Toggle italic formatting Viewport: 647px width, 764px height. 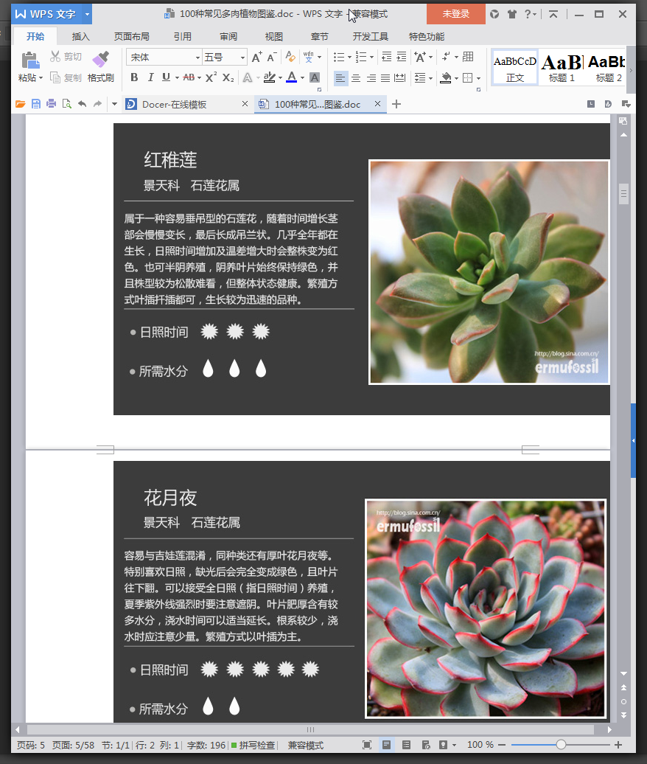152,77
